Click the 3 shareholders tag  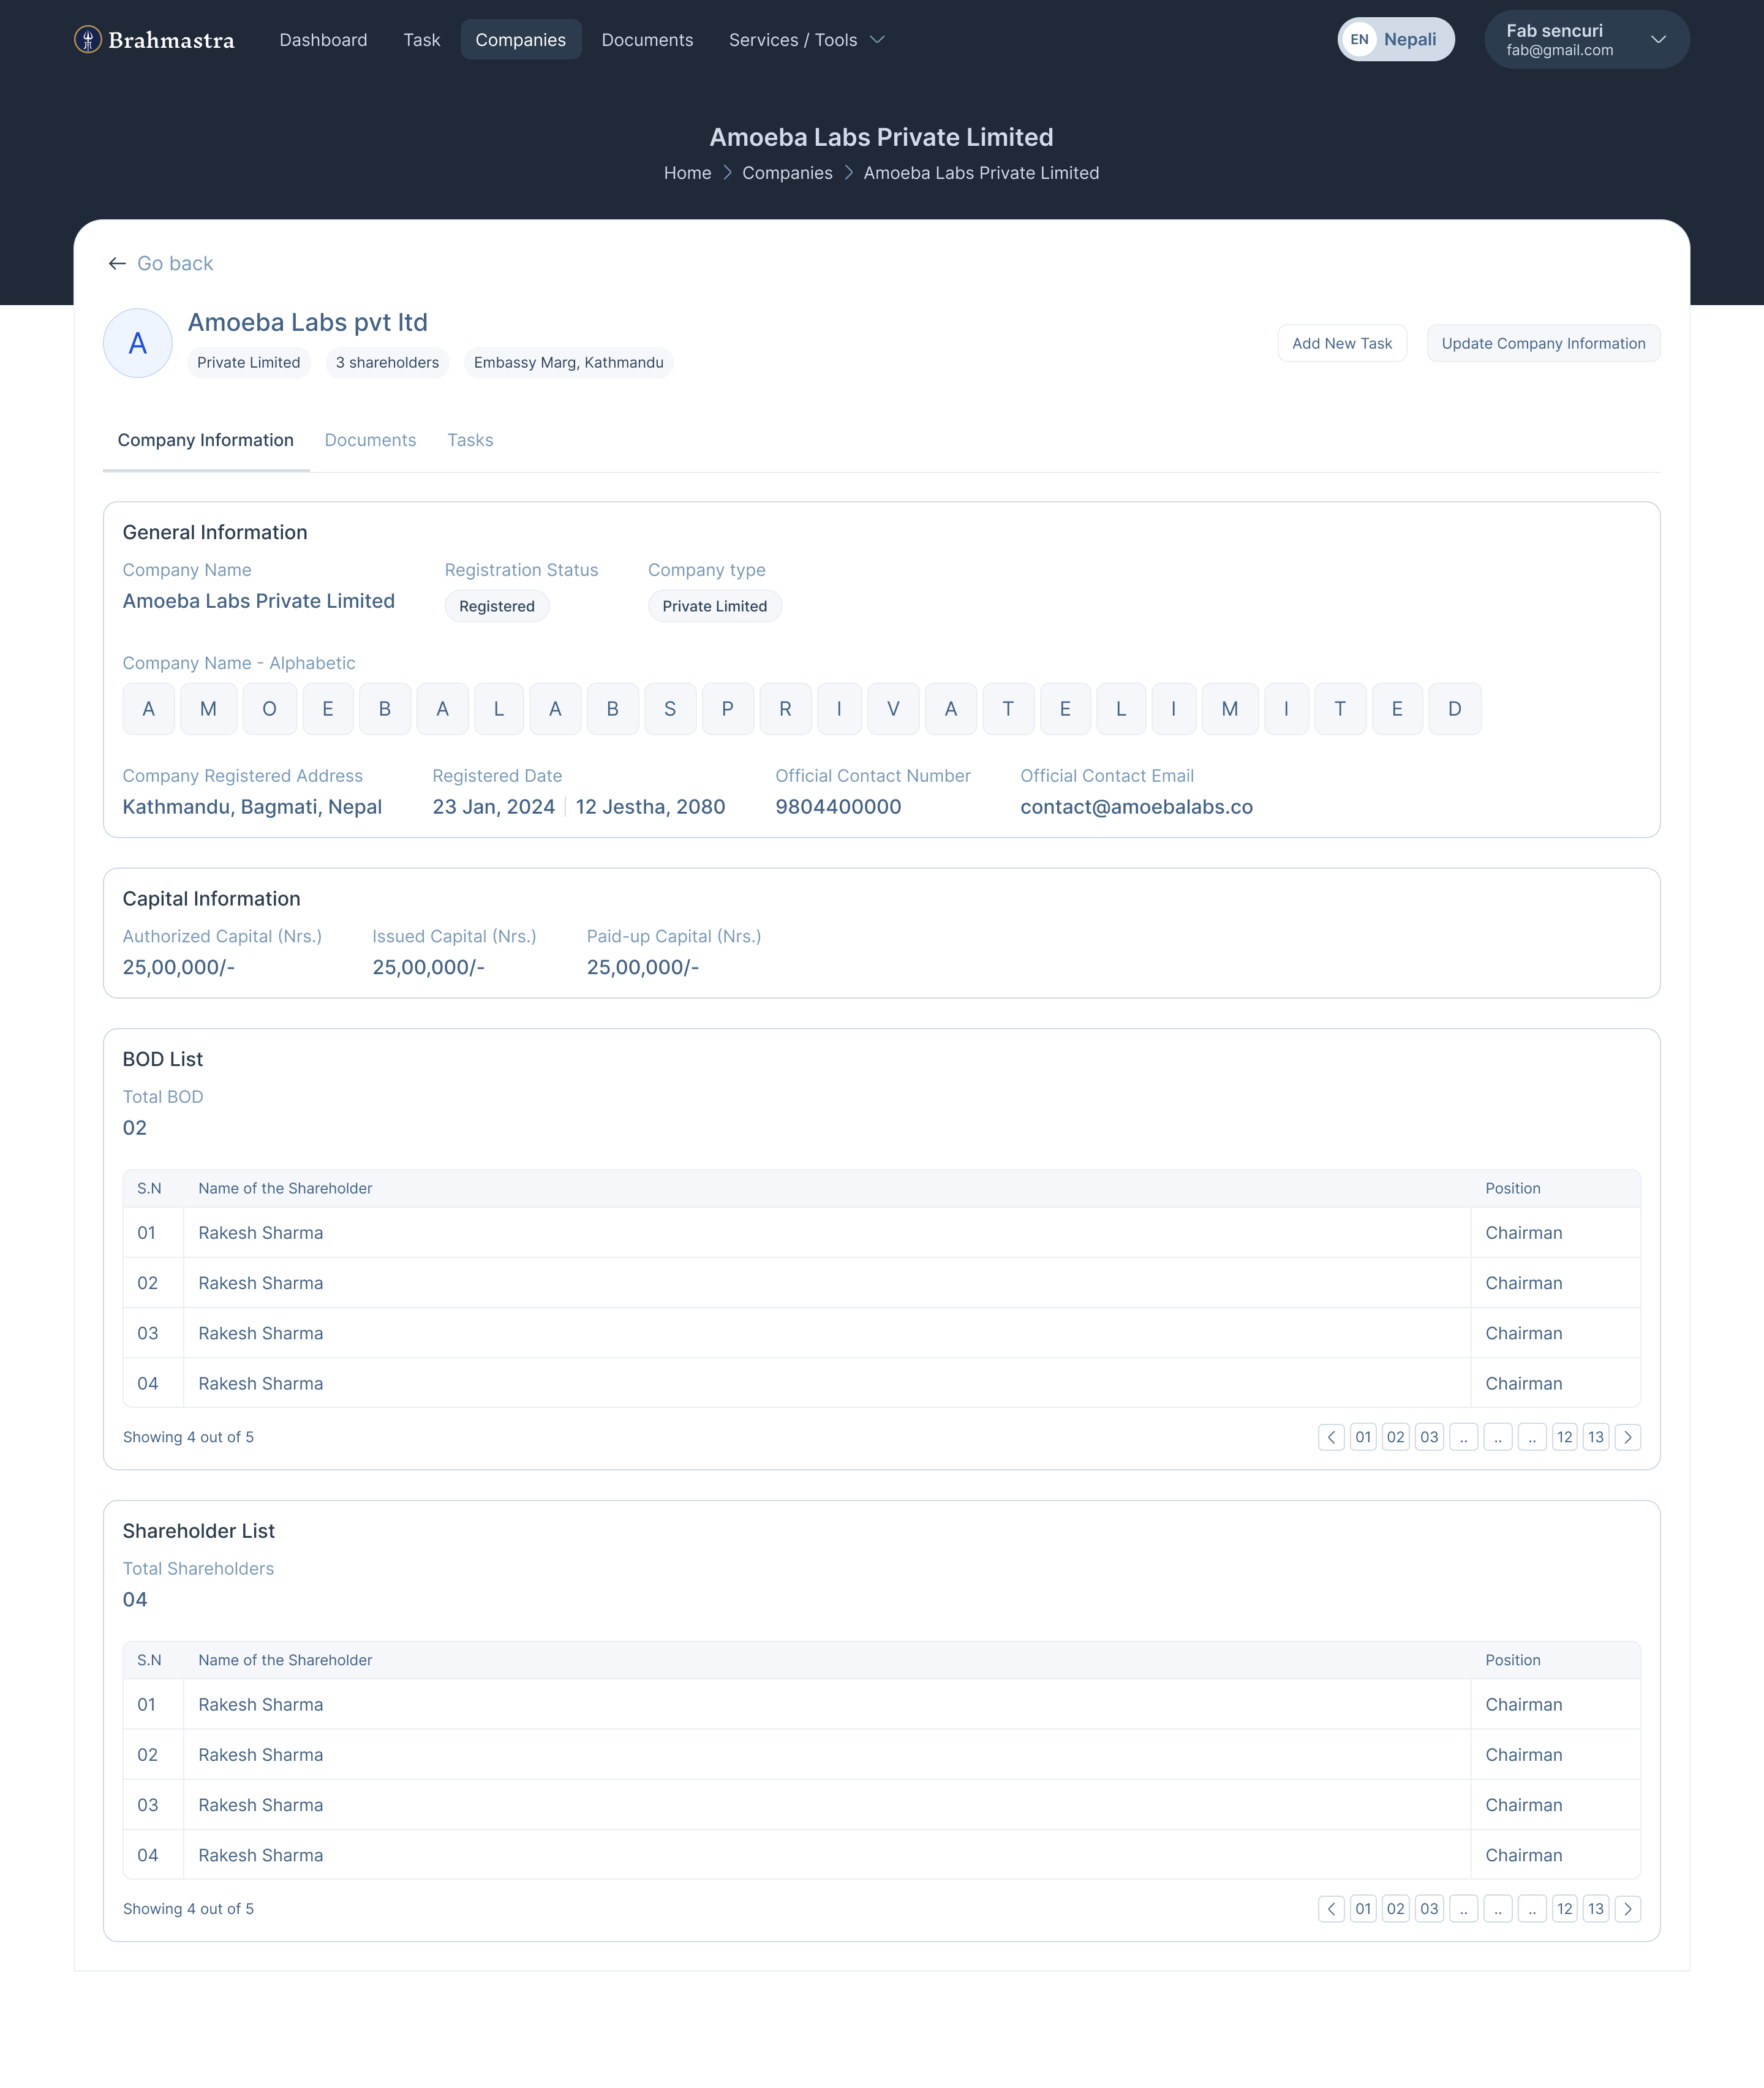click(387, 362)
